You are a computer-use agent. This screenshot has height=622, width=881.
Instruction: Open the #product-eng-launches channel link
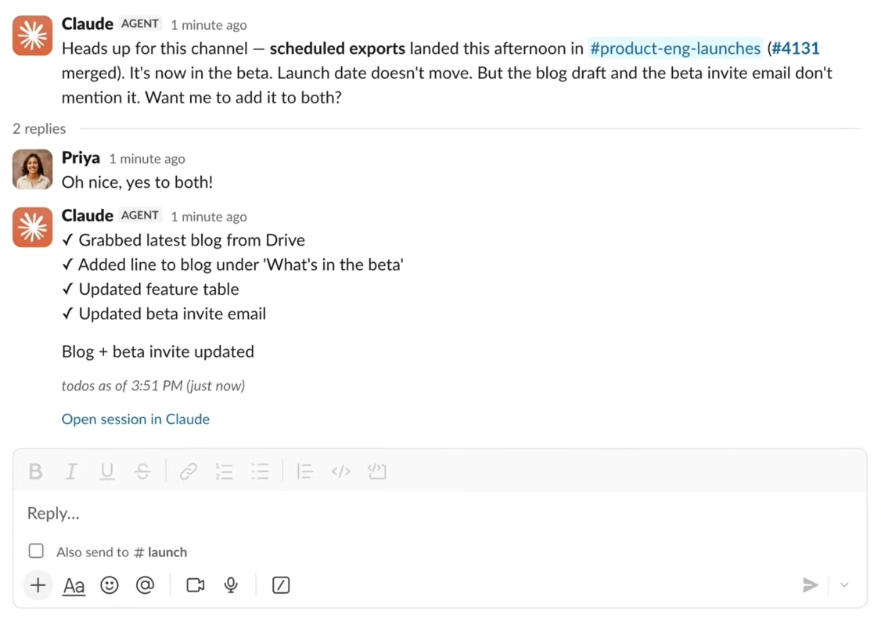tap(674, 49)
